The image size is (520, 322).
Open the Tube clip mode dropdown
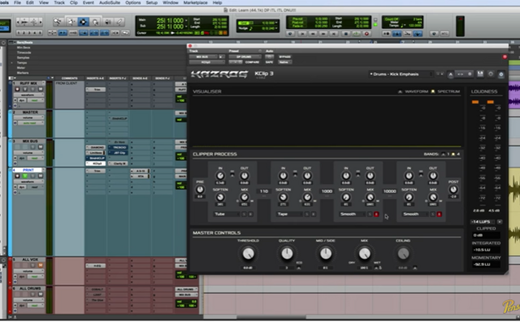pyautogui.click(x=227, y=215)
